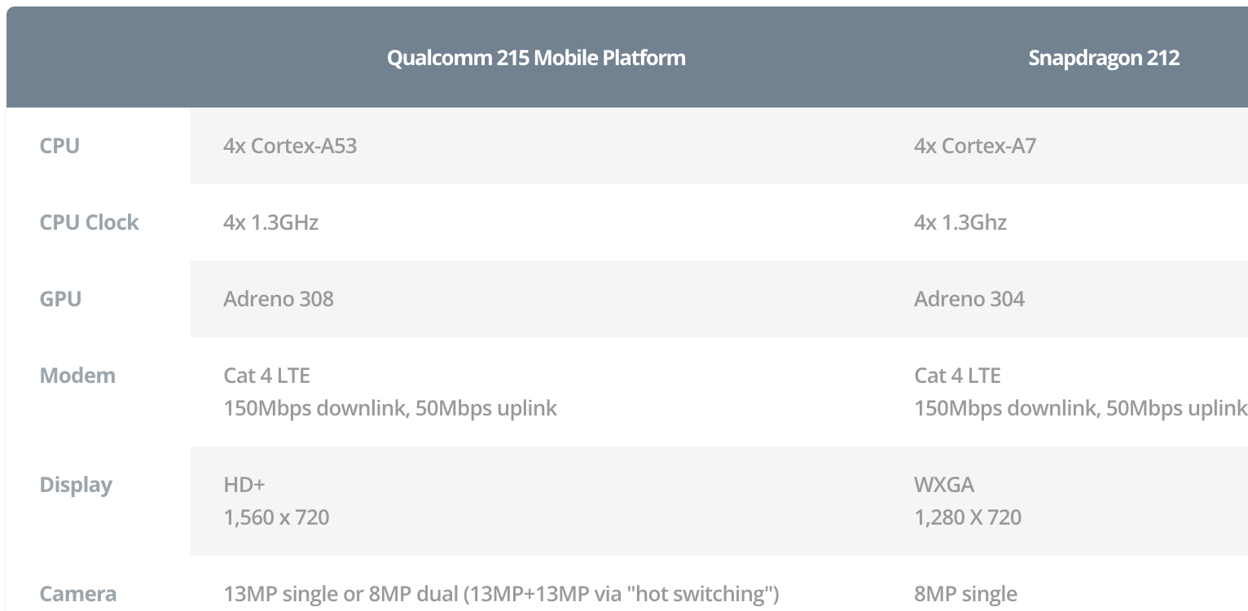Click the 4x 1.3Ghz value for Snapdragon 212
This screenshot has height=611, width=1248.
960,222
